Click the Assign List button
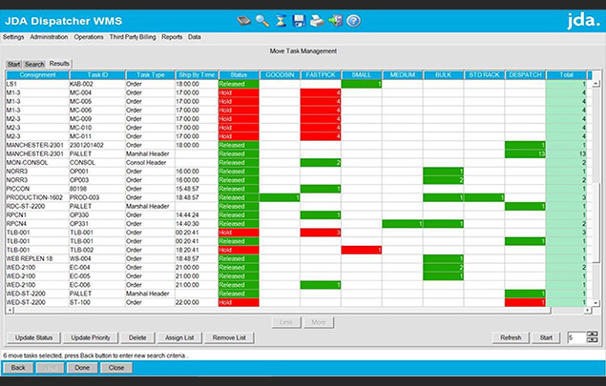The height and width of the screenshot is (386, 606). pos(179,337)
